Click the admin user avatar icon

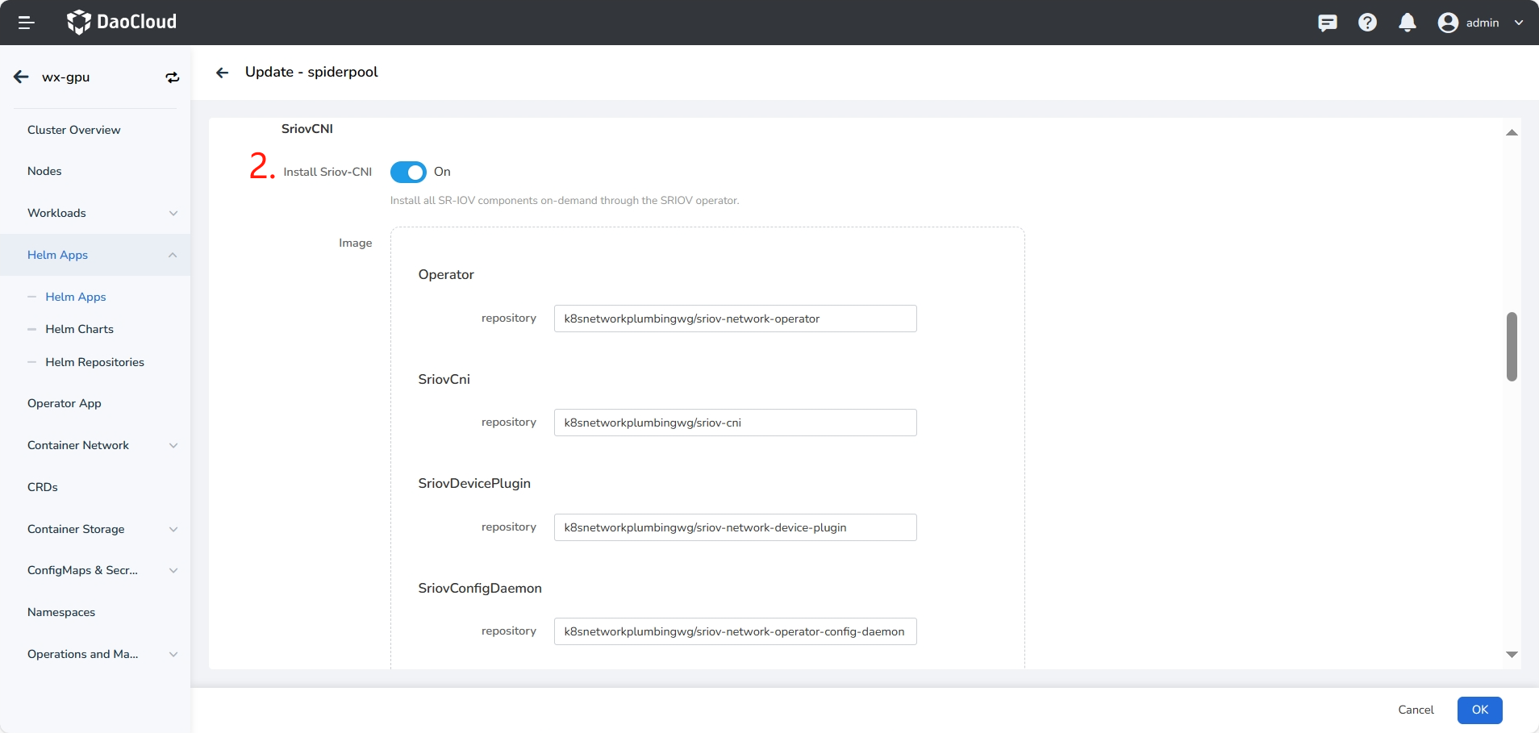[1448, 23]
